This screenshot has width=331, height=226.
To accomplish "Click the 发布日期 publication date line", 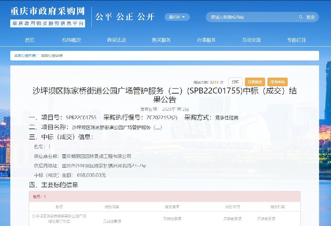I will point(165,109).
